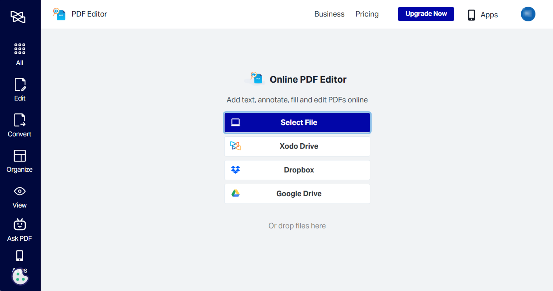Click the laptop icon on Select File
This screenshot has width=553, height=291.
[235, 122]
